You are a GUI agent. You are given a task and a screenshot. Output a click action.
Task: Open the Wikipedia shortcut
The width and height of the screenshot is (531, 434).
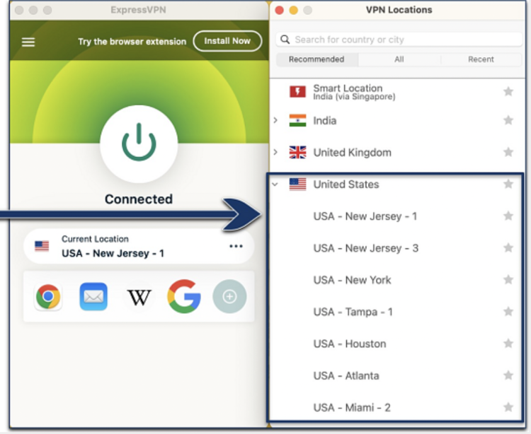point(139,297)
